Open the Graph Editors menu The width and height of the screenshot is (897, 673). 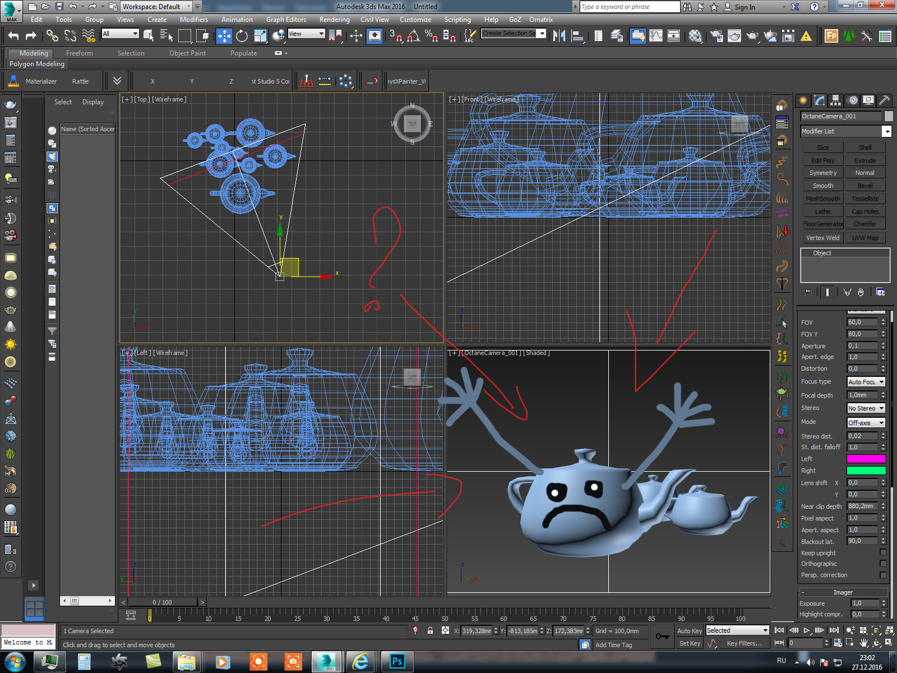[286, 20]
